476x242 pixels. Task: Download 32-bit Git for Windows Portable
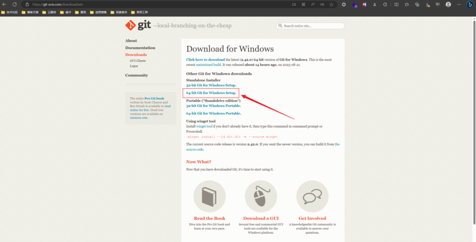click(213, 106)
